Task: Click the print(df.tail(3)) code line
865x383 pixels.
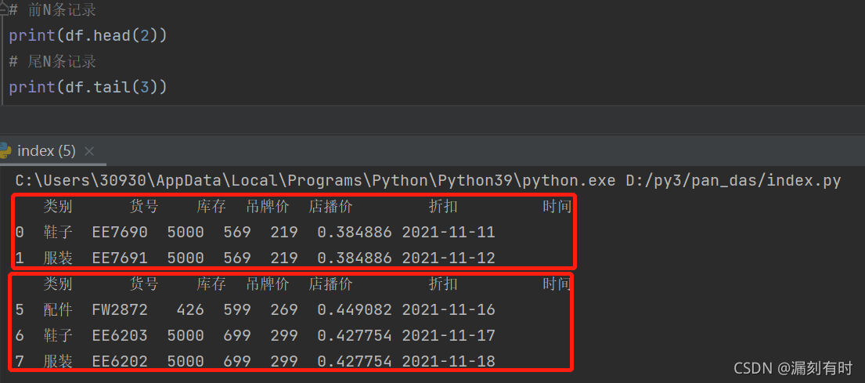Action: 88,87
